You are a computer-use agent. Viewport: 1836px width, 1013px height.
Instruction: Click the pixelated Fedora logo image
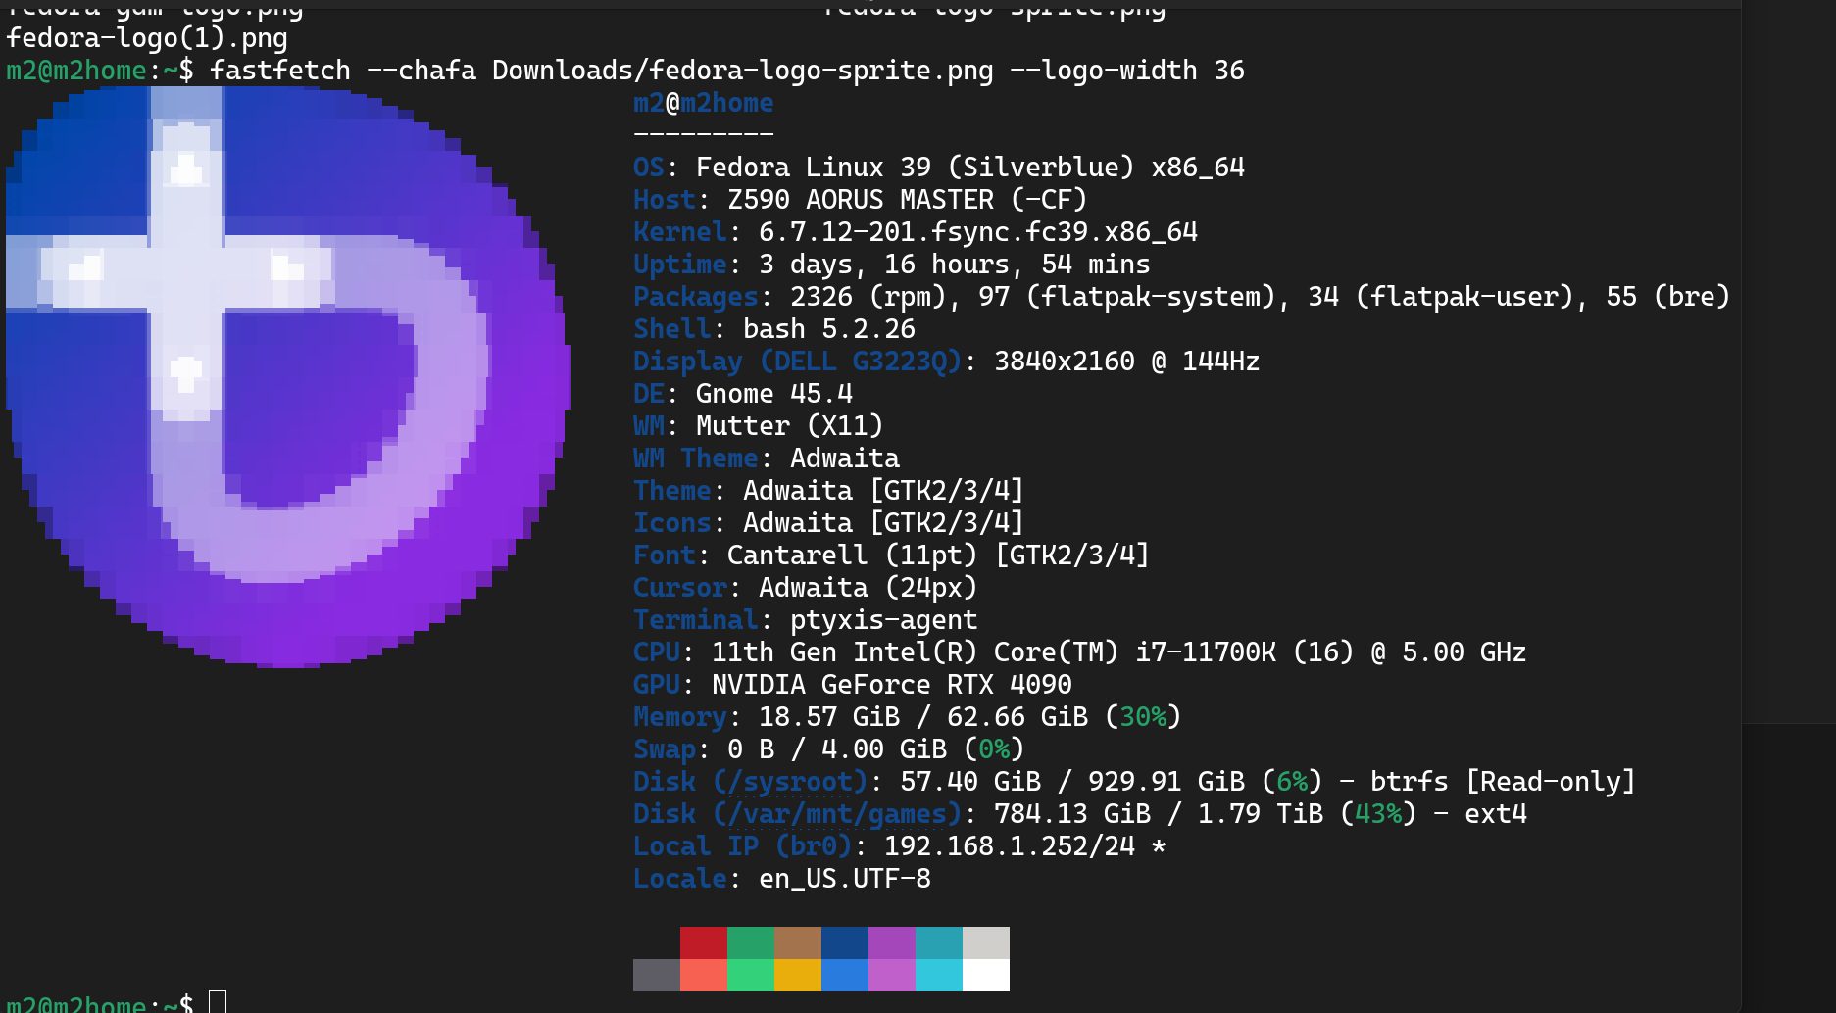click(x=287, y=377)
